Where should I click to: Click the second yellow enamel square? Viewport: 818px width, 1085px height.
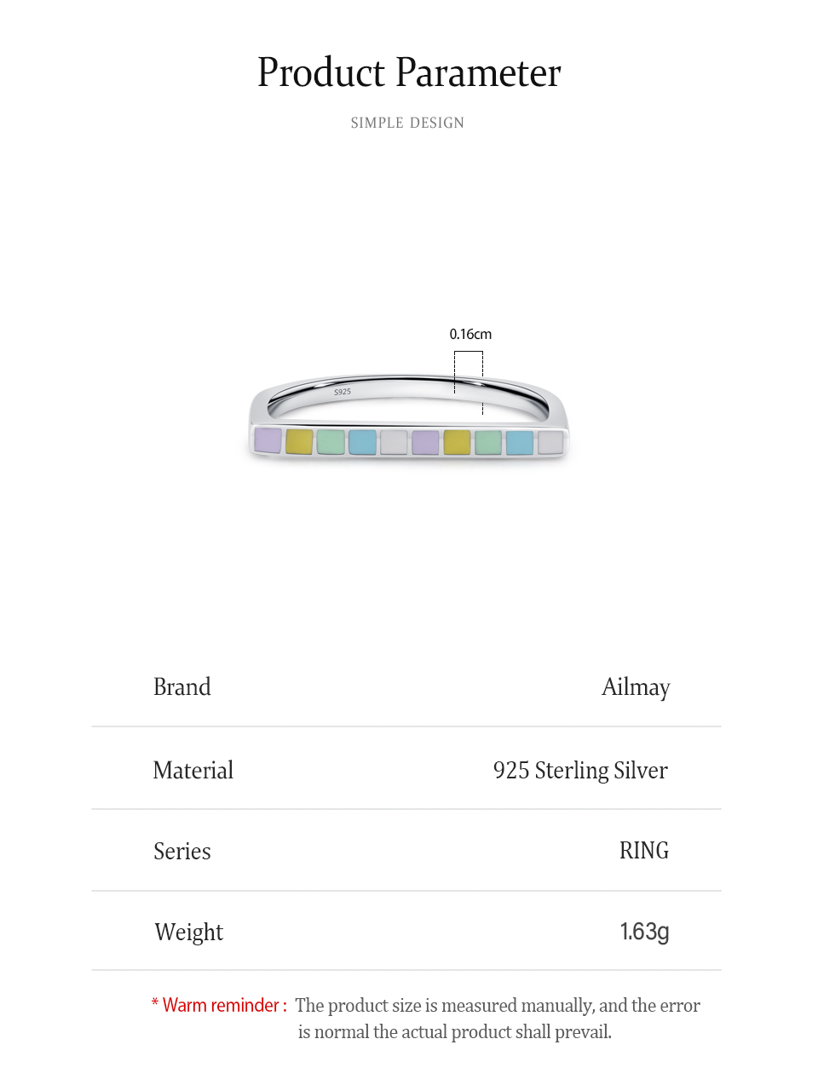tap(457, 443)
